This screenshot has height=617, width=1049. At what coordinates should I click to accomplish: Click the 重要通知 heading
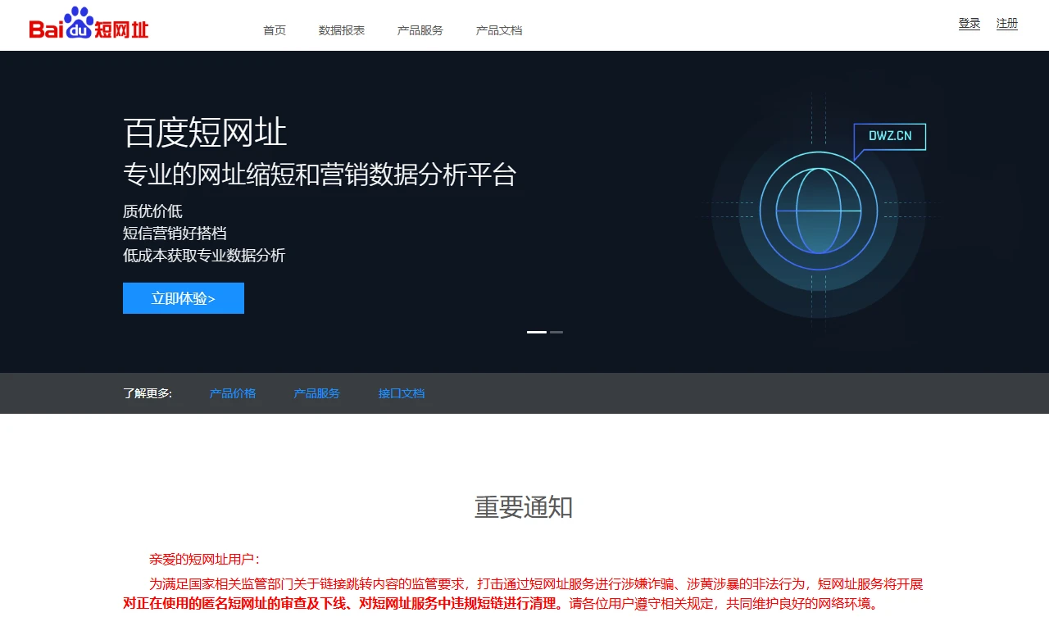click(524, 507)
